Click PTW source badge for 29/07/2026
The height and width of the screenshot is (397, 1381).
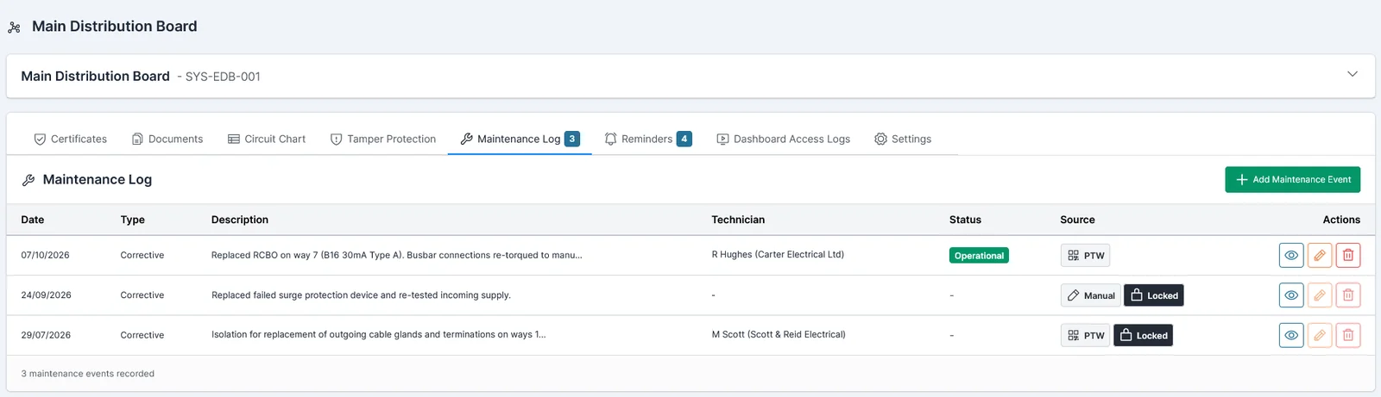point(1085,335)
